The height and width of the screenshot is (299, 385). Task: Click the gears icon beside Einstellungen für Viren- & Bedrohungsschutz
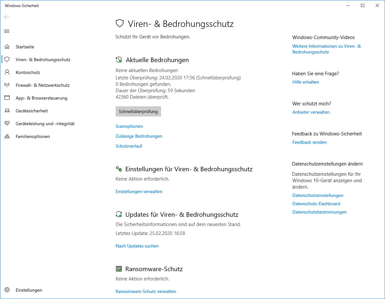click(x=119, y=169)
